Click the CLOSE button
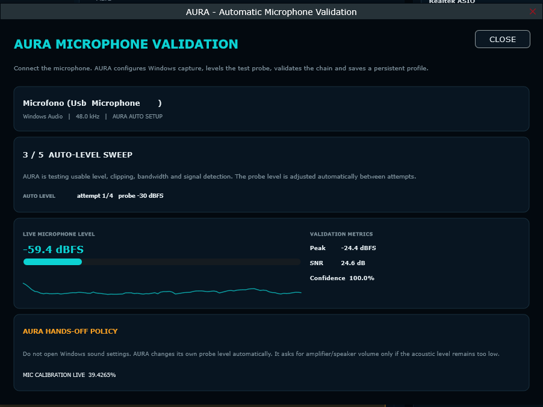 pyautogui.click(x=502, y=39)
